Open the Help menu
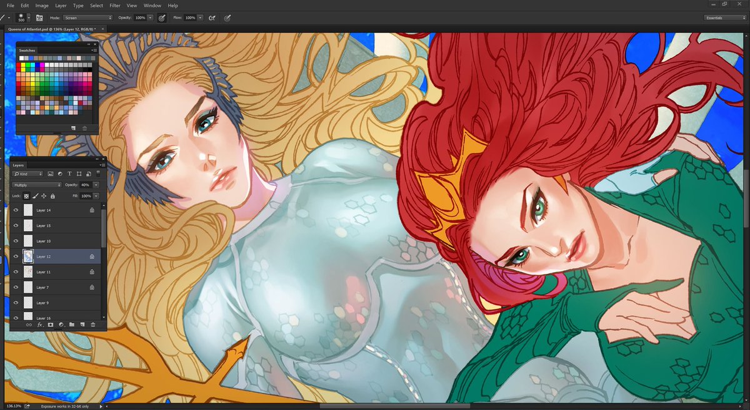This screenshot has width=750, height=410. point(173,6)
